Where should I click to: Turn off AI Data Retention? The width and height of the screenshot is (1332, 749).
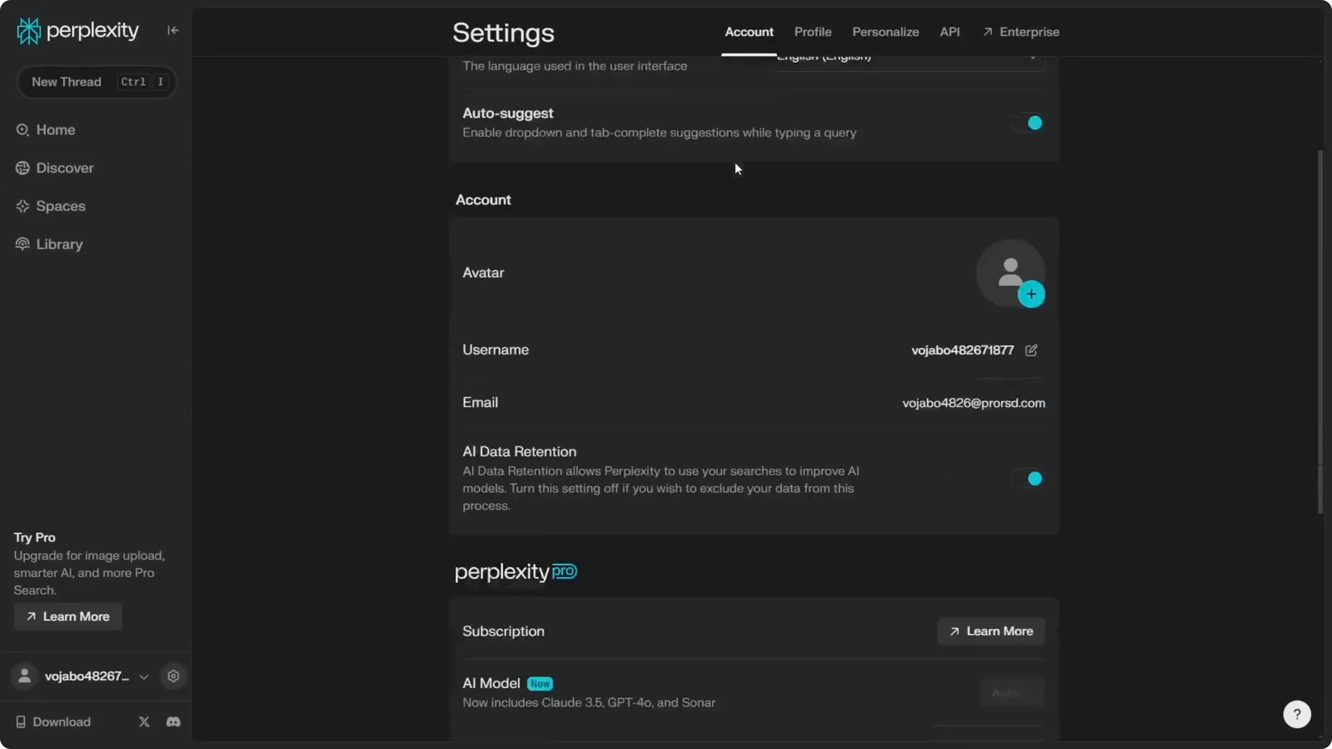1027,479
